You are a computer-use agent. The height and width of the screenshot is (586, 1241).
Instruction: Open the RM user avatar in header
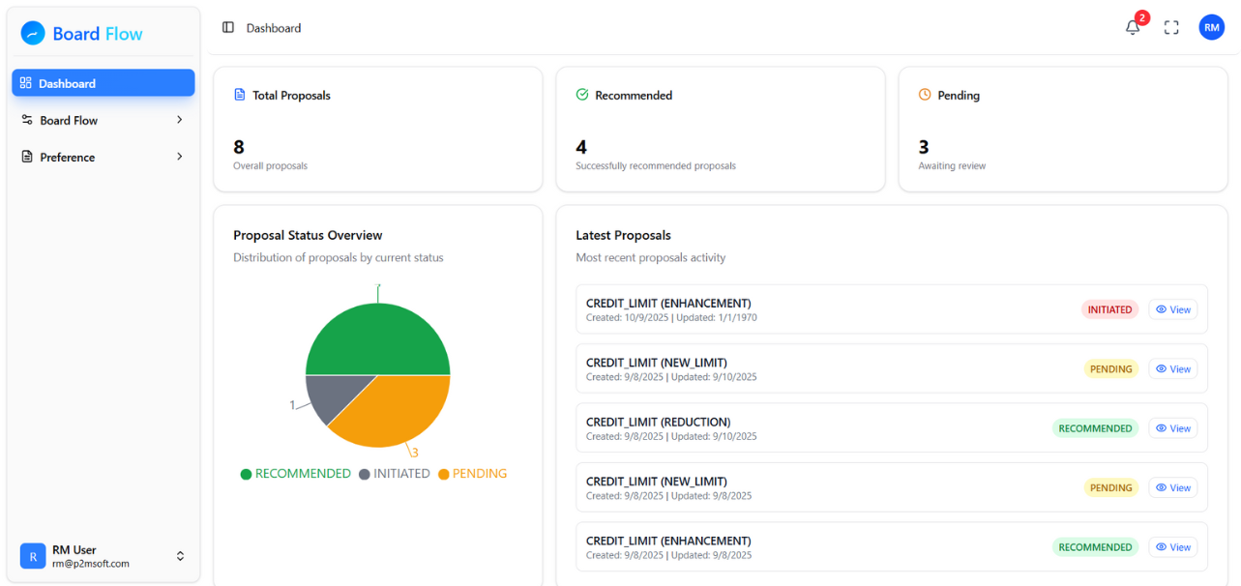(x=1211, y=28)
